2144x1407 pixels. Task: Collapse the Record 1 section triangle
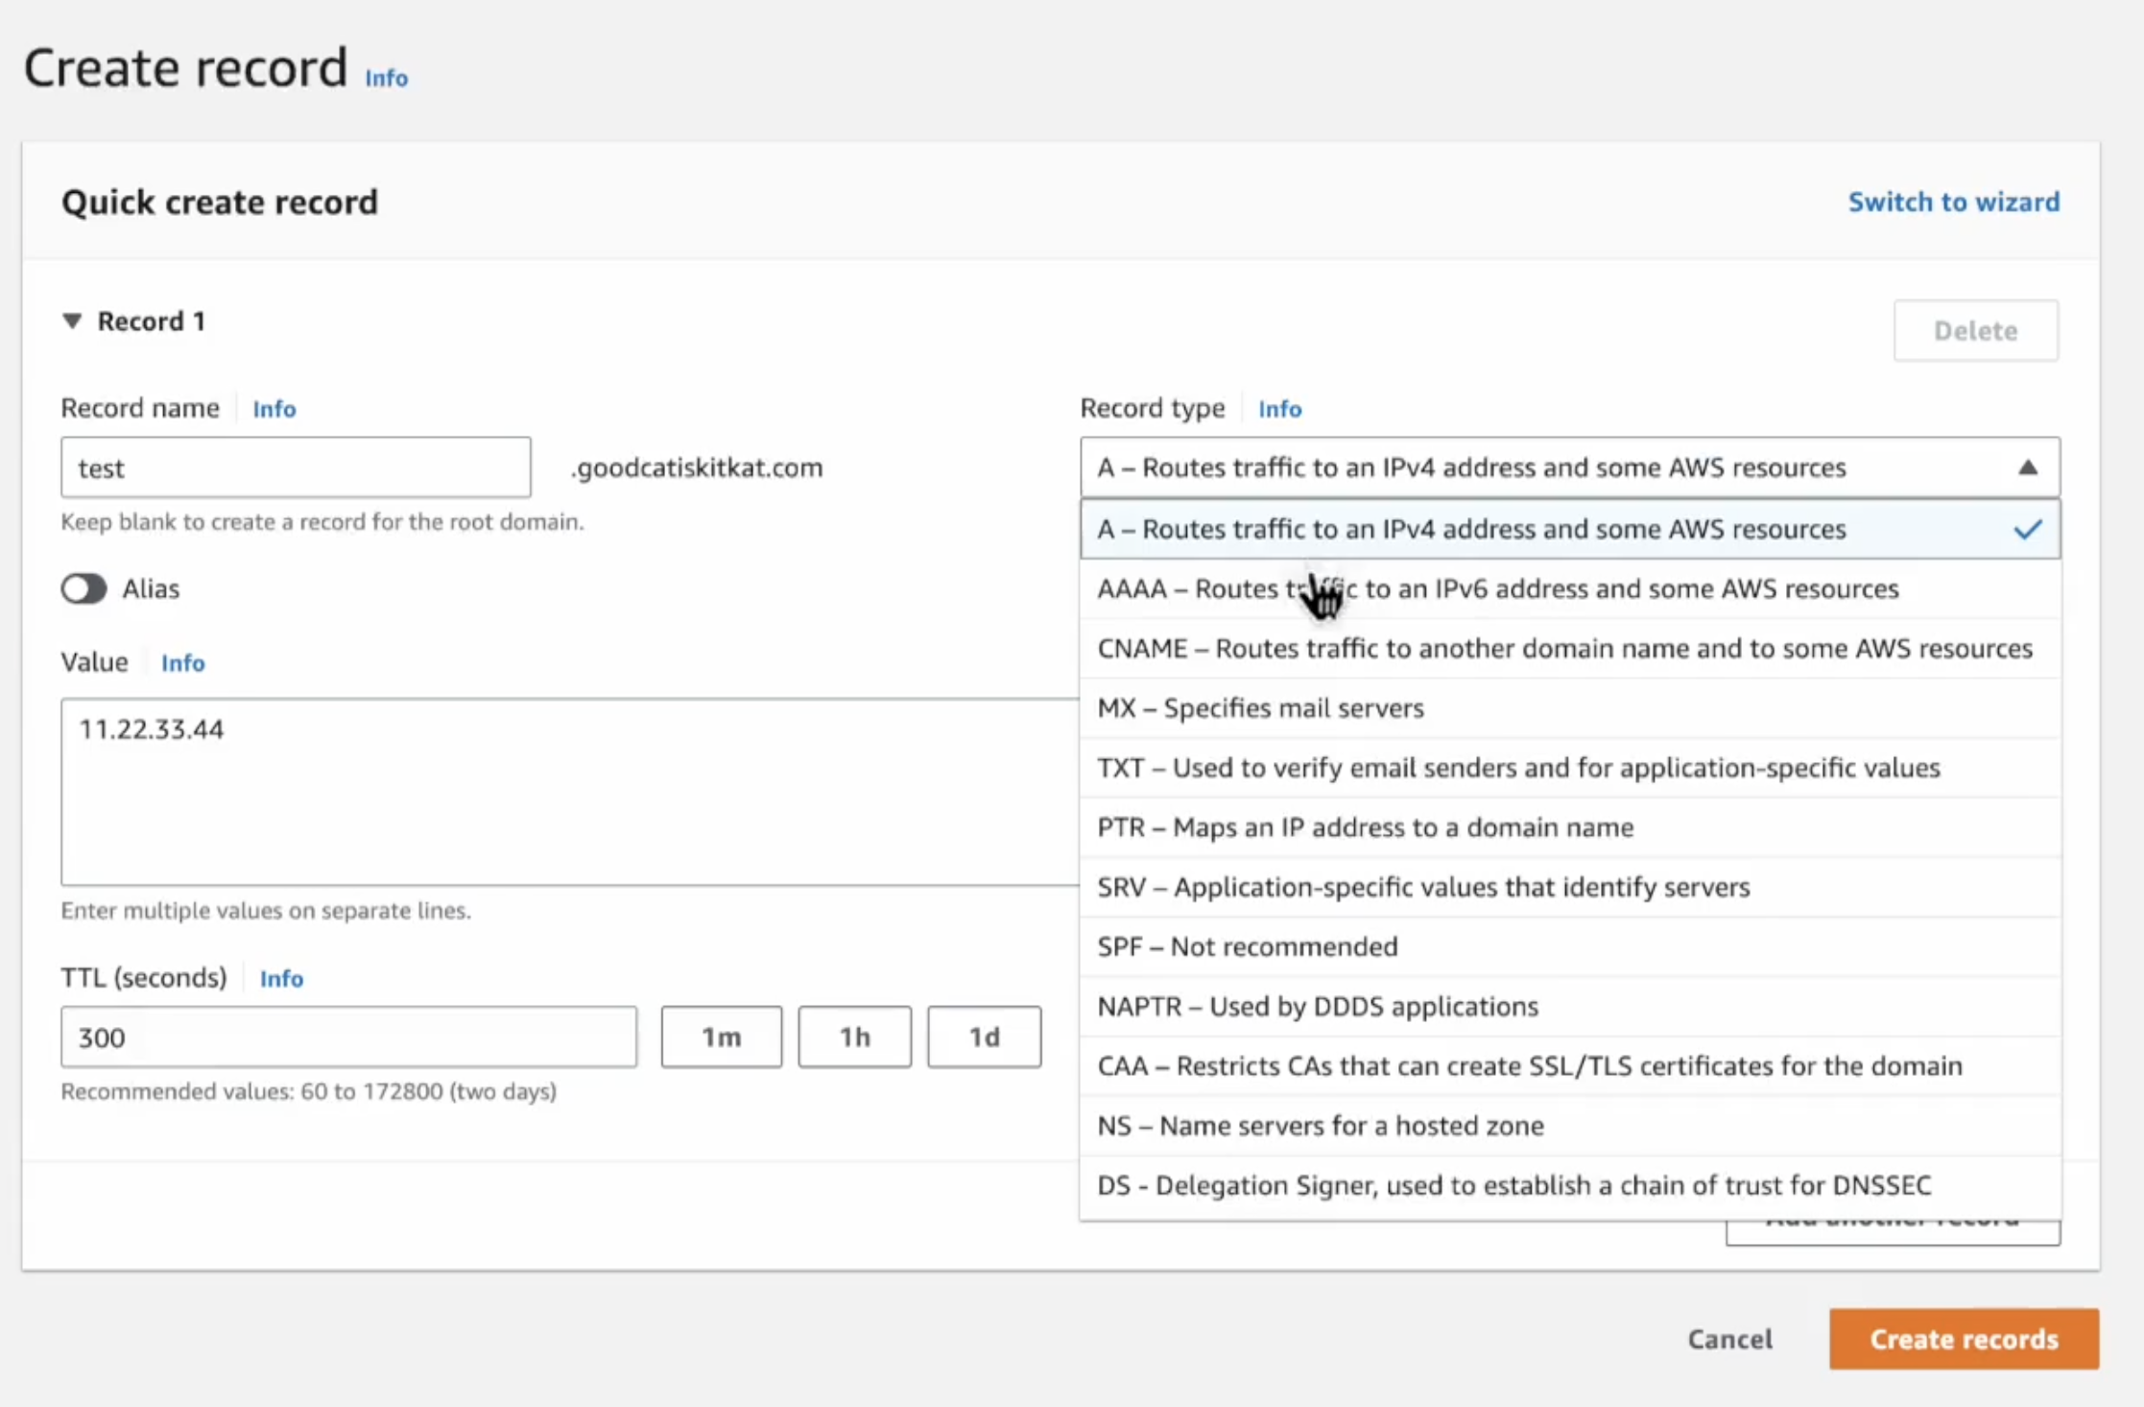tap(72, 321)
